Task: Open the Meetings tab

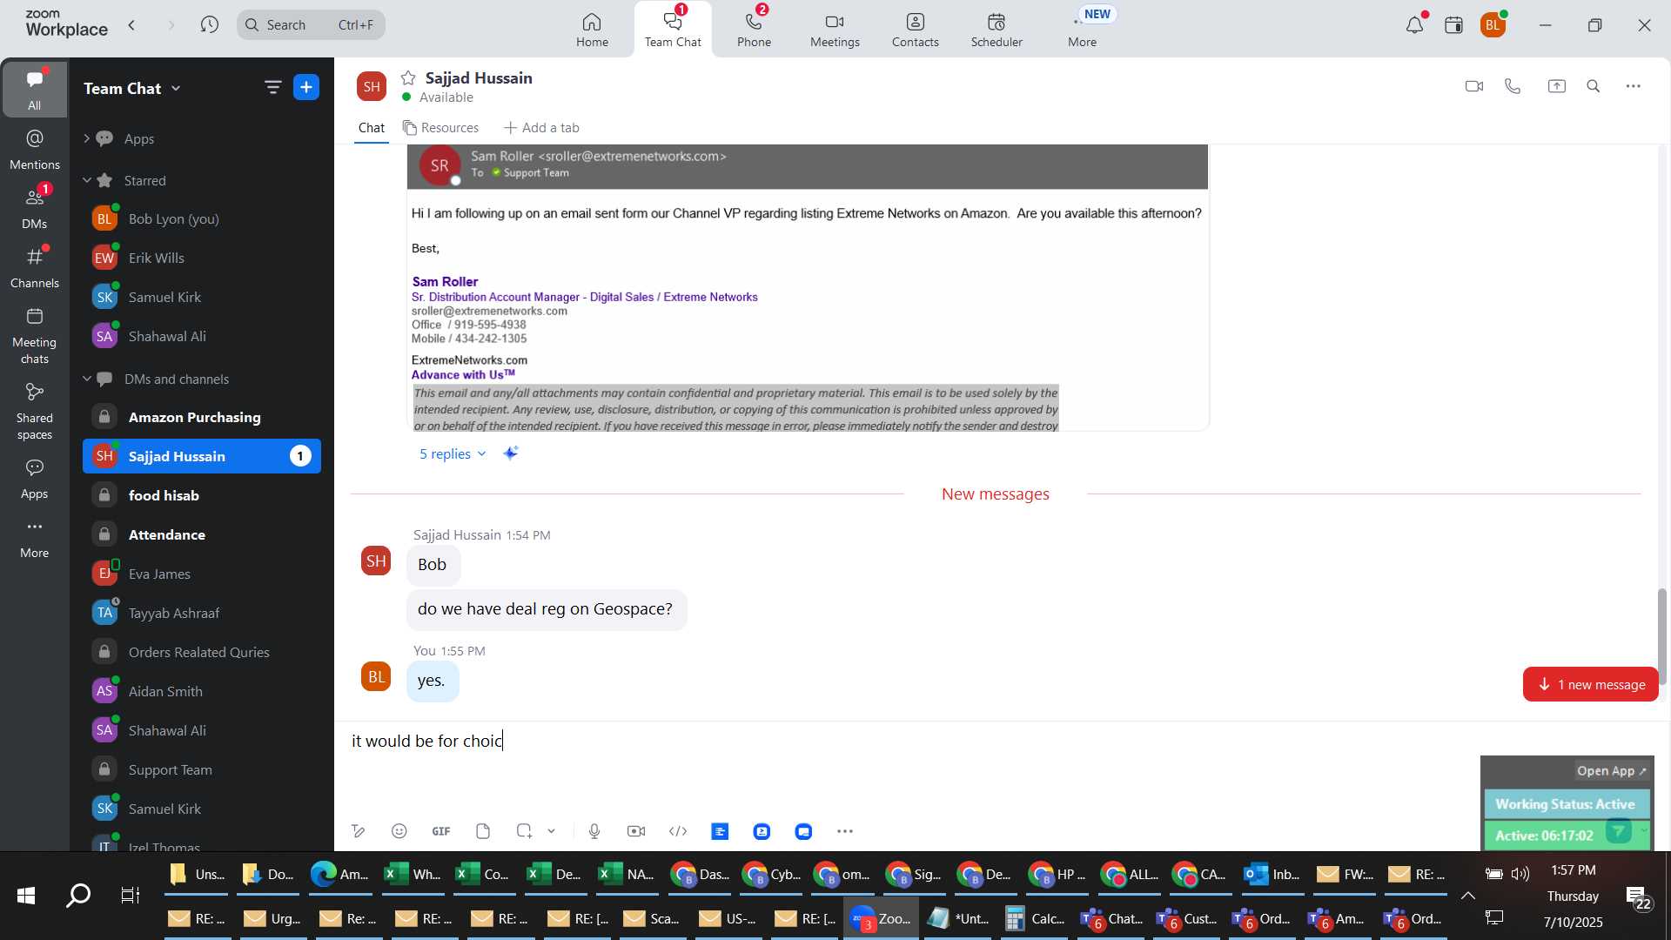Action: click(835, 30)
